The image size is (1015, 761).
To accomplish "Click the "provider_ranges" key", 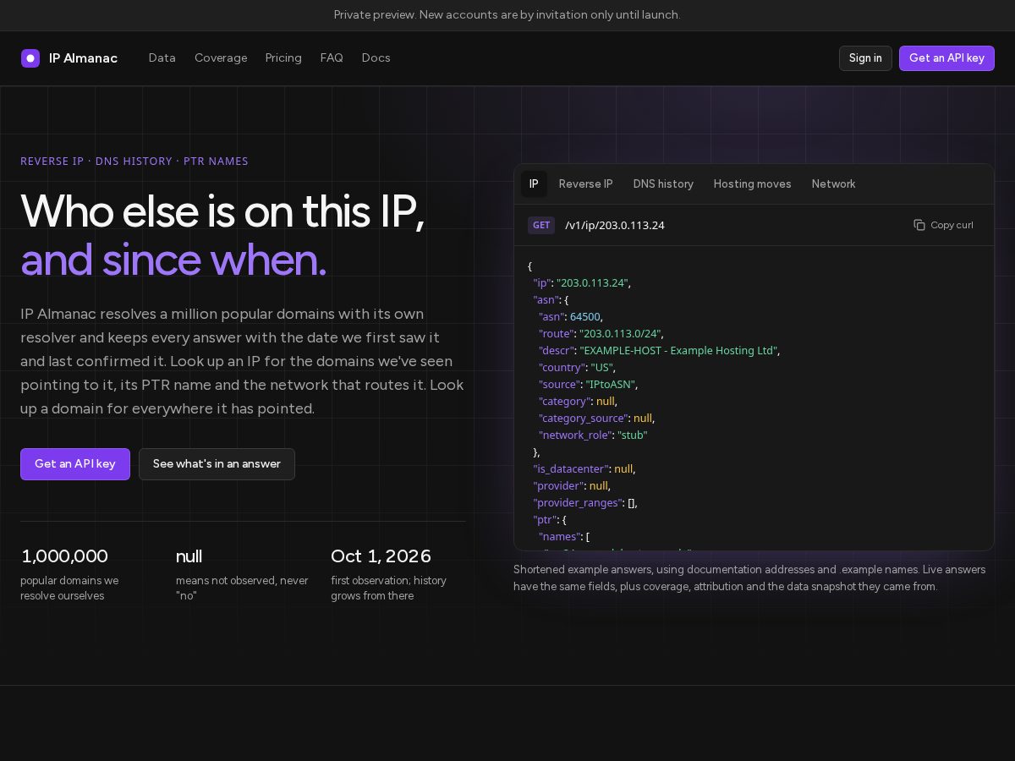I will [577, 503].
